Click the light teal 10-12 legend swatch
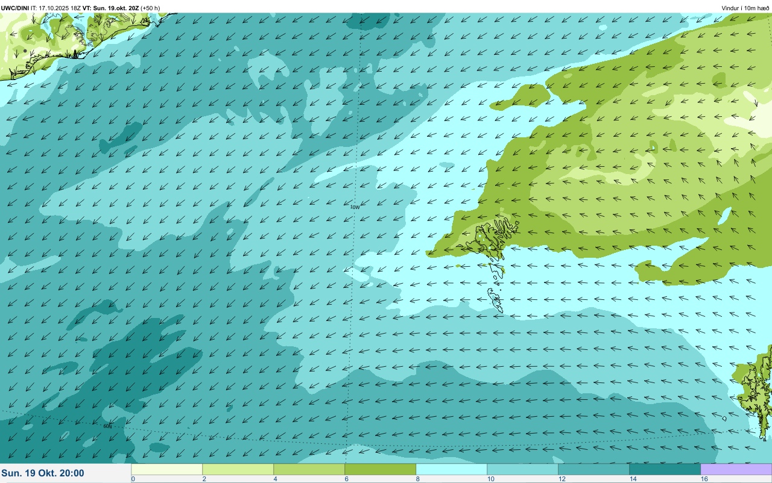This screenshot has width=772, height=483. [523, 469]
